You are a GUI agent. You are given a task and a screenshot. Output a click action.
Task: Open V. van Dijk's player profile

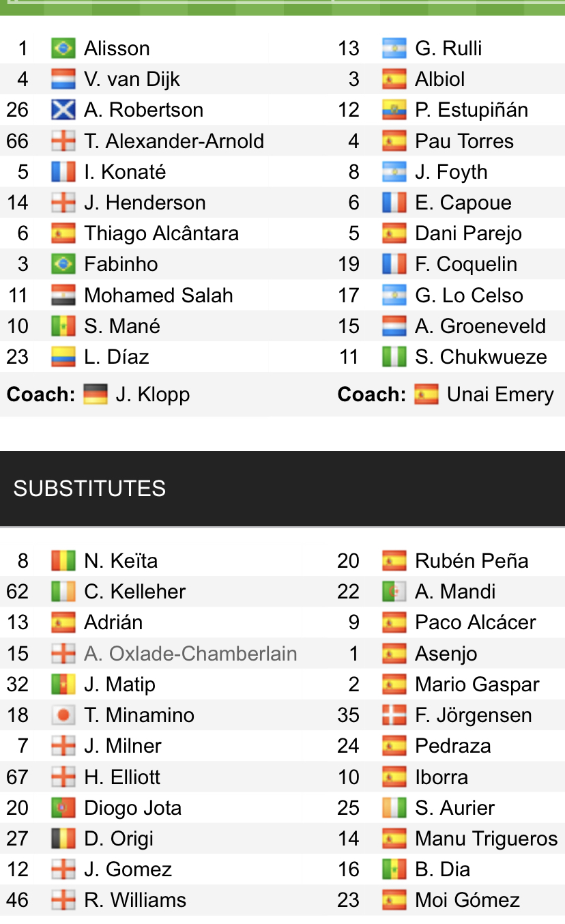[x=132, y=79]
